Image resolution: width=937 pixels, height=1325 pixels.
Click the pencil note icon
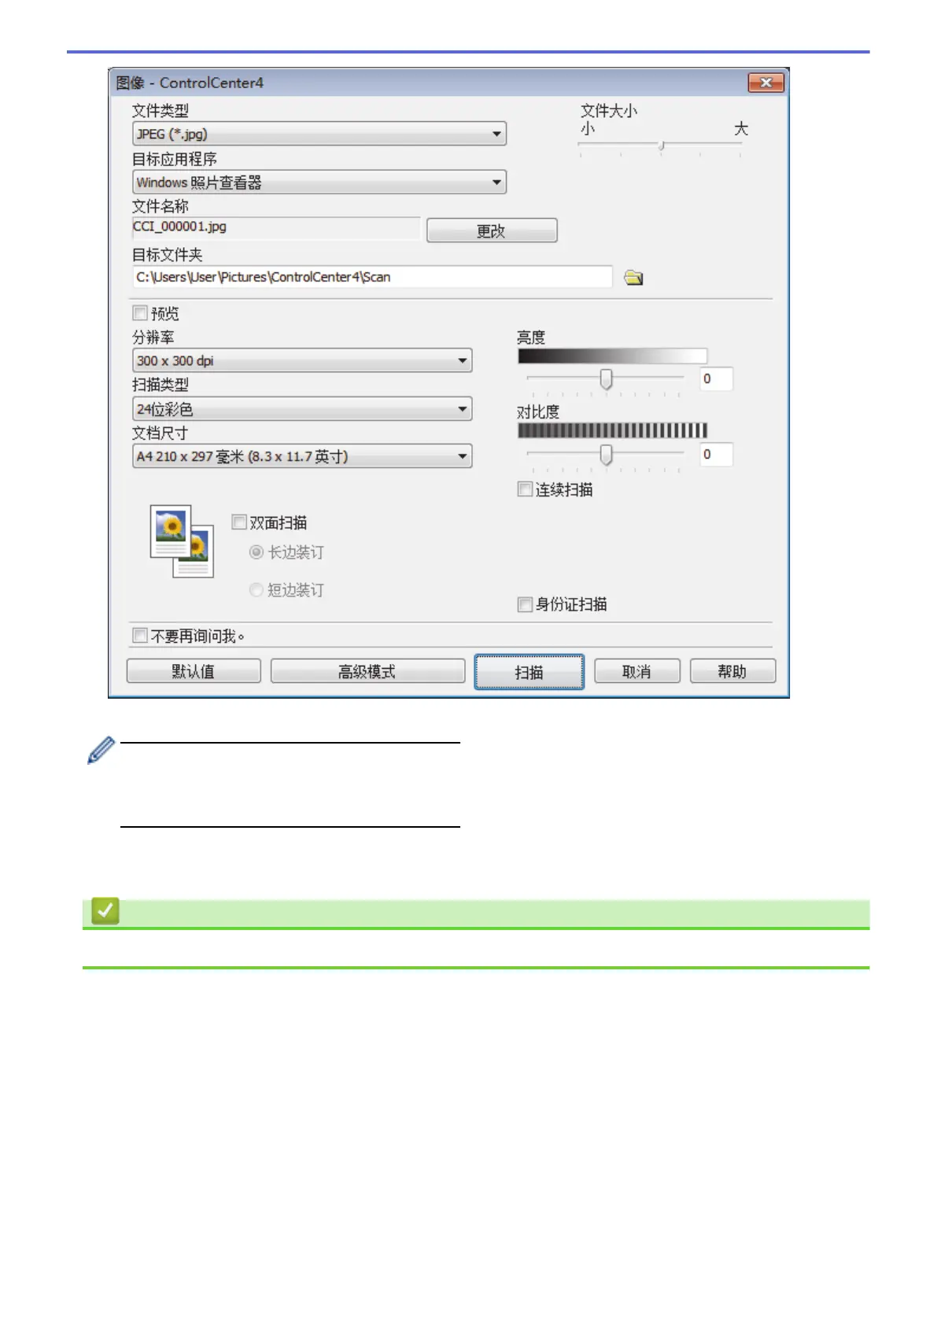click(x=101, y=751)
